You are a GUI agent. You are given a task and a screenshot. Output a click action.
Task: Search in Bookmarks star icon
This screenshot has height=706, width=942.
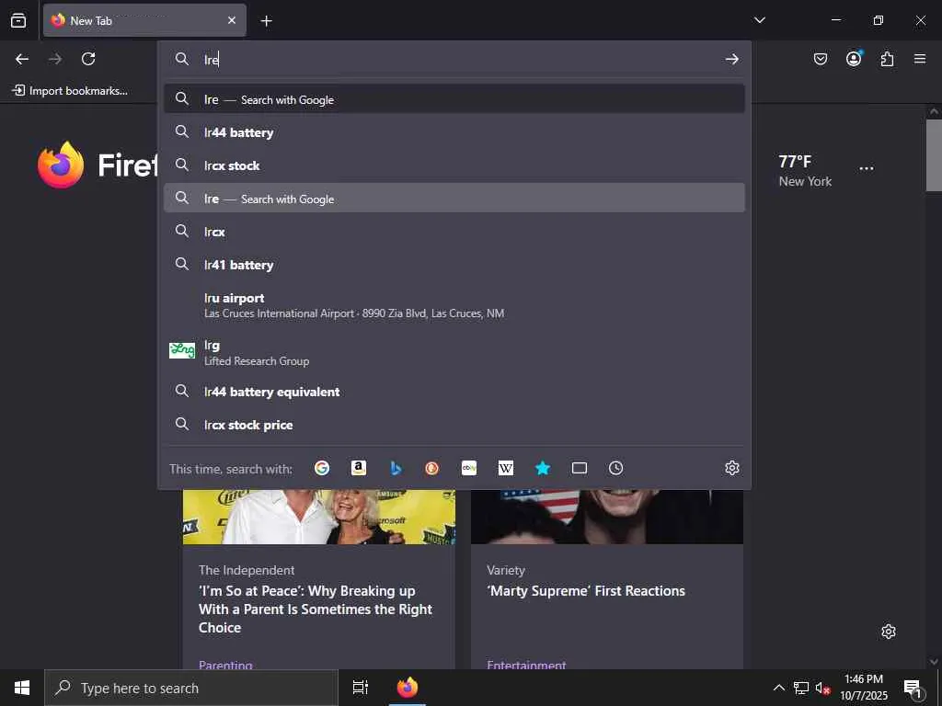pos(543,468)
